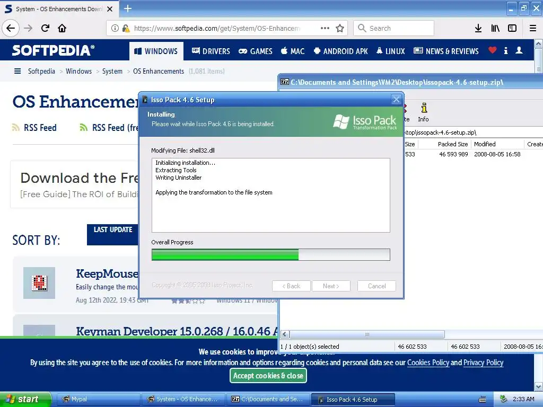Switch to Isso Pack 4.6 Setup taskbar button
Screen dimensions: 543x407
click(353, 400)
